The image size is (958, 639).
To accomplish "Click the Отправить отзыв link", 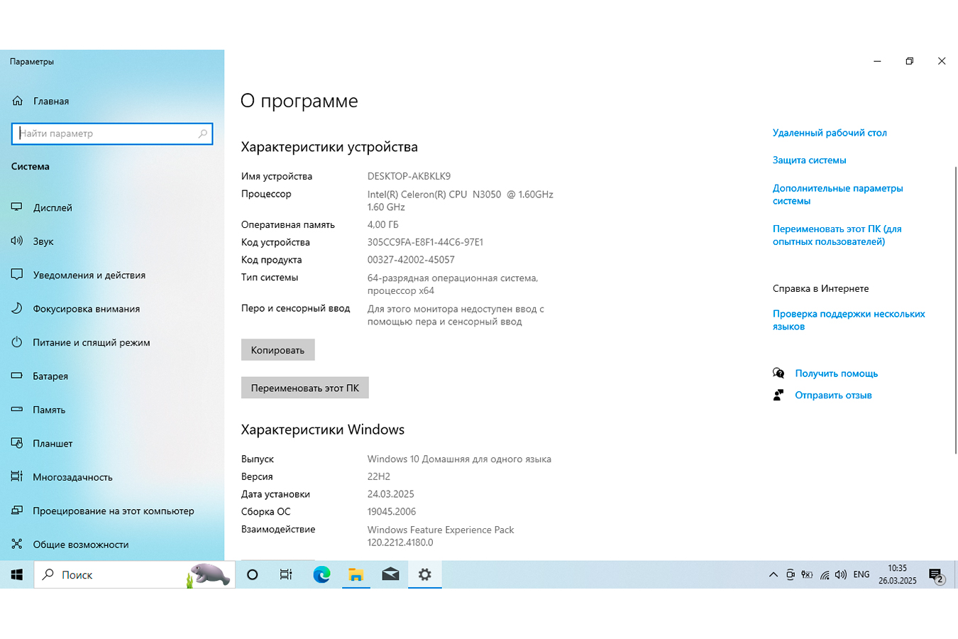I will 833,395.
